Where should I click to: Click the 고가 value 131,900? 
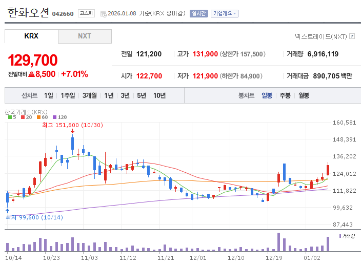click(x=205, y=54)
